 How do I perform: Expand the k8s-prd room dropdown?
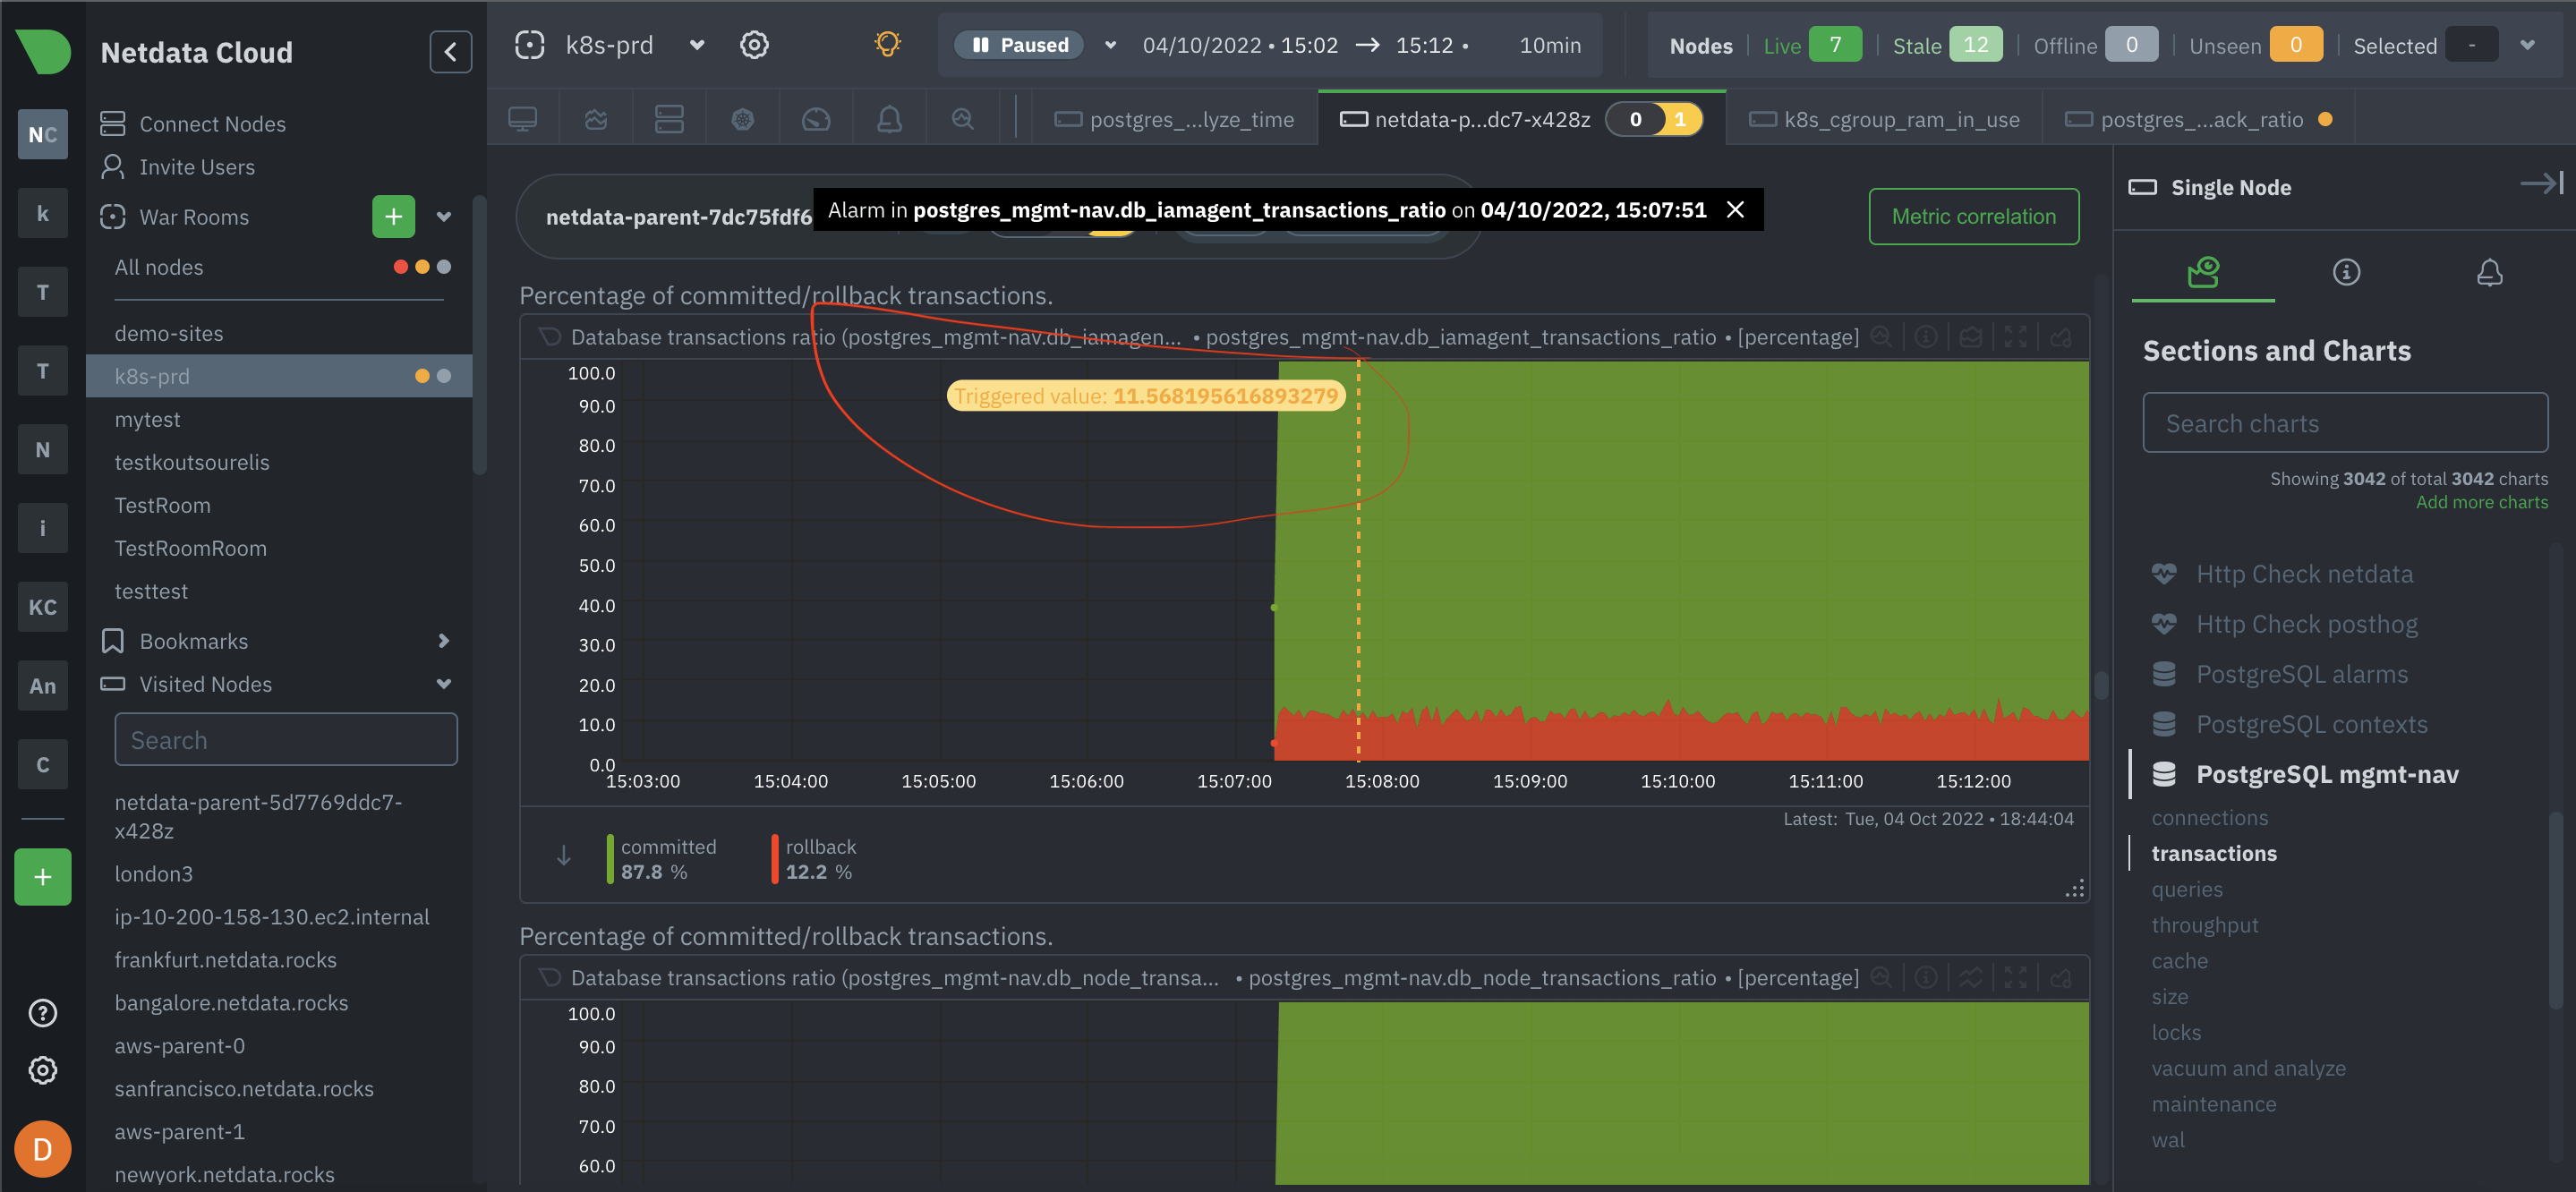point(697,45)
